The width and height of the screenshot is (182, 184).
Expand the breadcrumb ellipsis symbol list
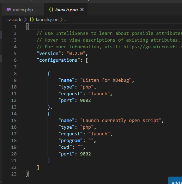tap(66, 20)
